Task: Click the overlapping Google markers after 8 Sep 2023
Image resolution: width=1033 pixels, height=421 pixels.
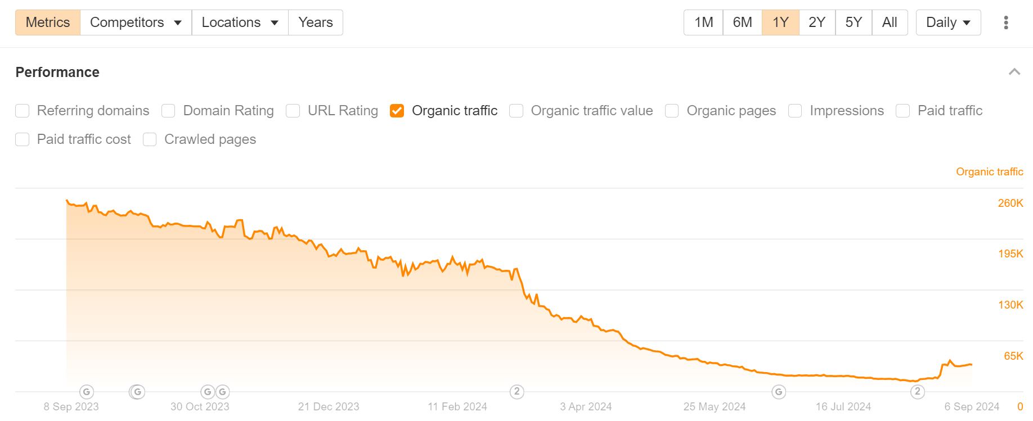Action: 137,392
